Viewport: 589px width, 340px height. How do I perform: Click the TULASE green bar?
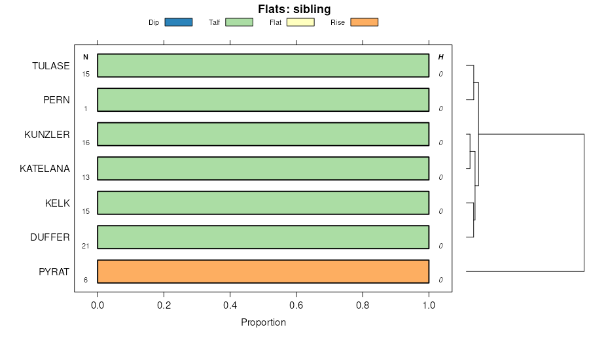tap(263, 65)
